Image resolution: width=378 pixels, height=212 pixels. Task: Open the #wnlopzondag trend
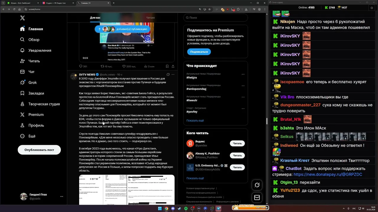pyautogui.click(x=196, y=89)
